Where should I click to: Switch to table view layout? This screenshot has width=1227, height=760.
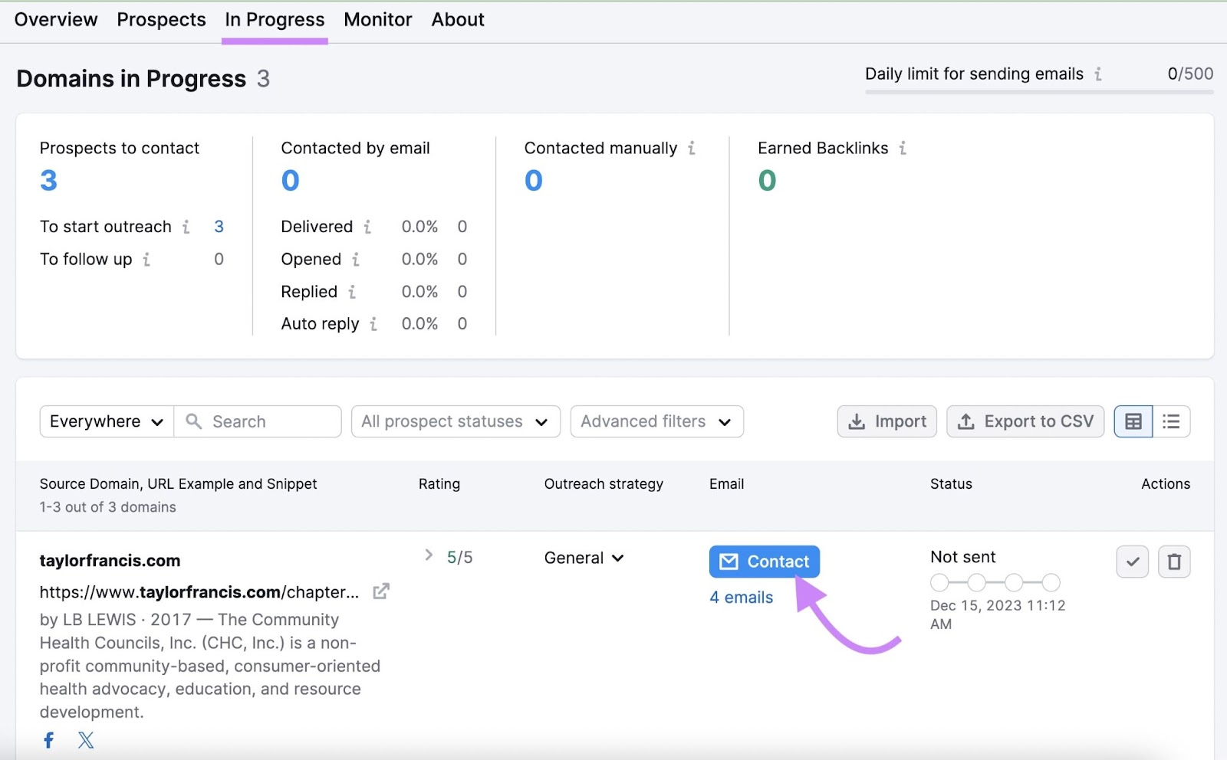click(1133, 421)
